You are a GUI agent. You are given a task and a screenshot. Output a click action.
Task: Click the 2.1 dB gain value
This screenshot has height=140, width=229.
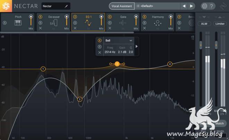(x=122, y=52)
